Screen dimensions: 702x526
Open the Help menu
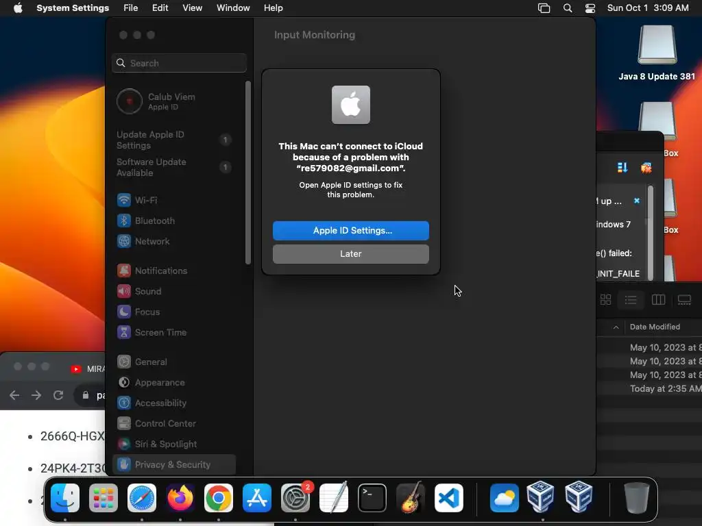tap(273, 8)
